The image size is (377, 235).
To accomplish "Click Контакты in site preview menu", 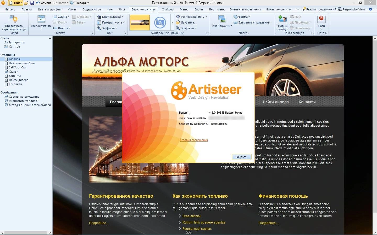I will 307,102.
